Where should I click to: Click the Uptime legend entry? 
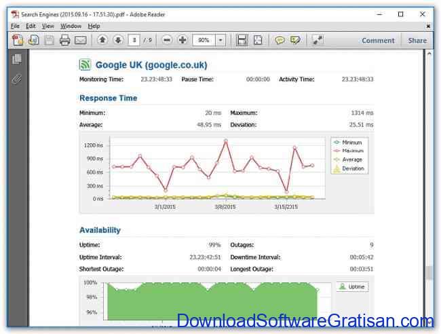pyautogui.click(x=352, y=286)
